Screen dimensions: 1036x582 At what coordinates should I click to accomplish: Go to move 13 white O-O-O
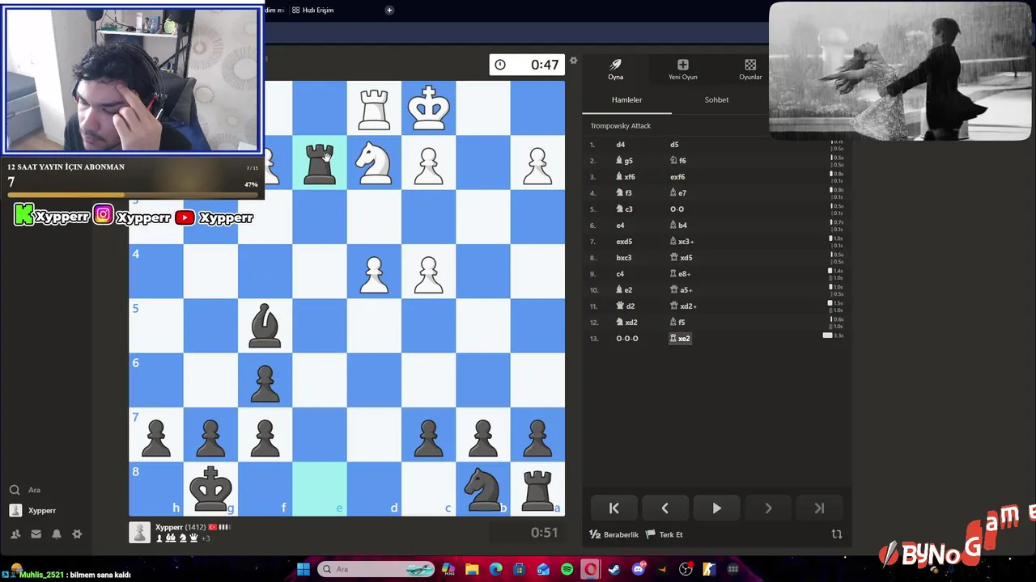click(627, 339)
